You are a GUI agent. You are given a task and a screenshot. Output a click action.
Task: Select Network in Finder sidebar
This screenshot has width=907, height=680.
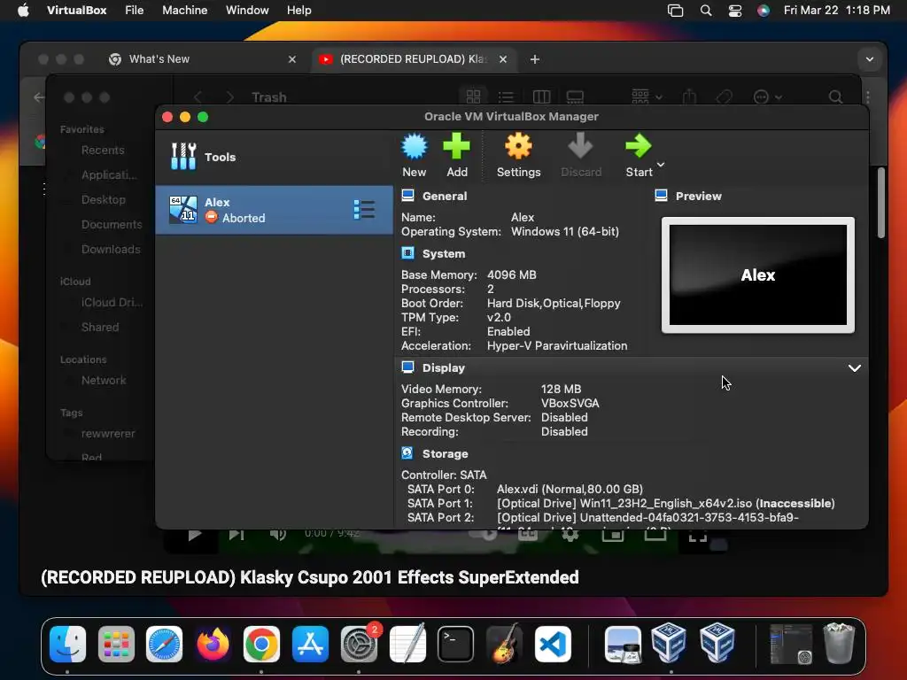[x=104, y=381]
